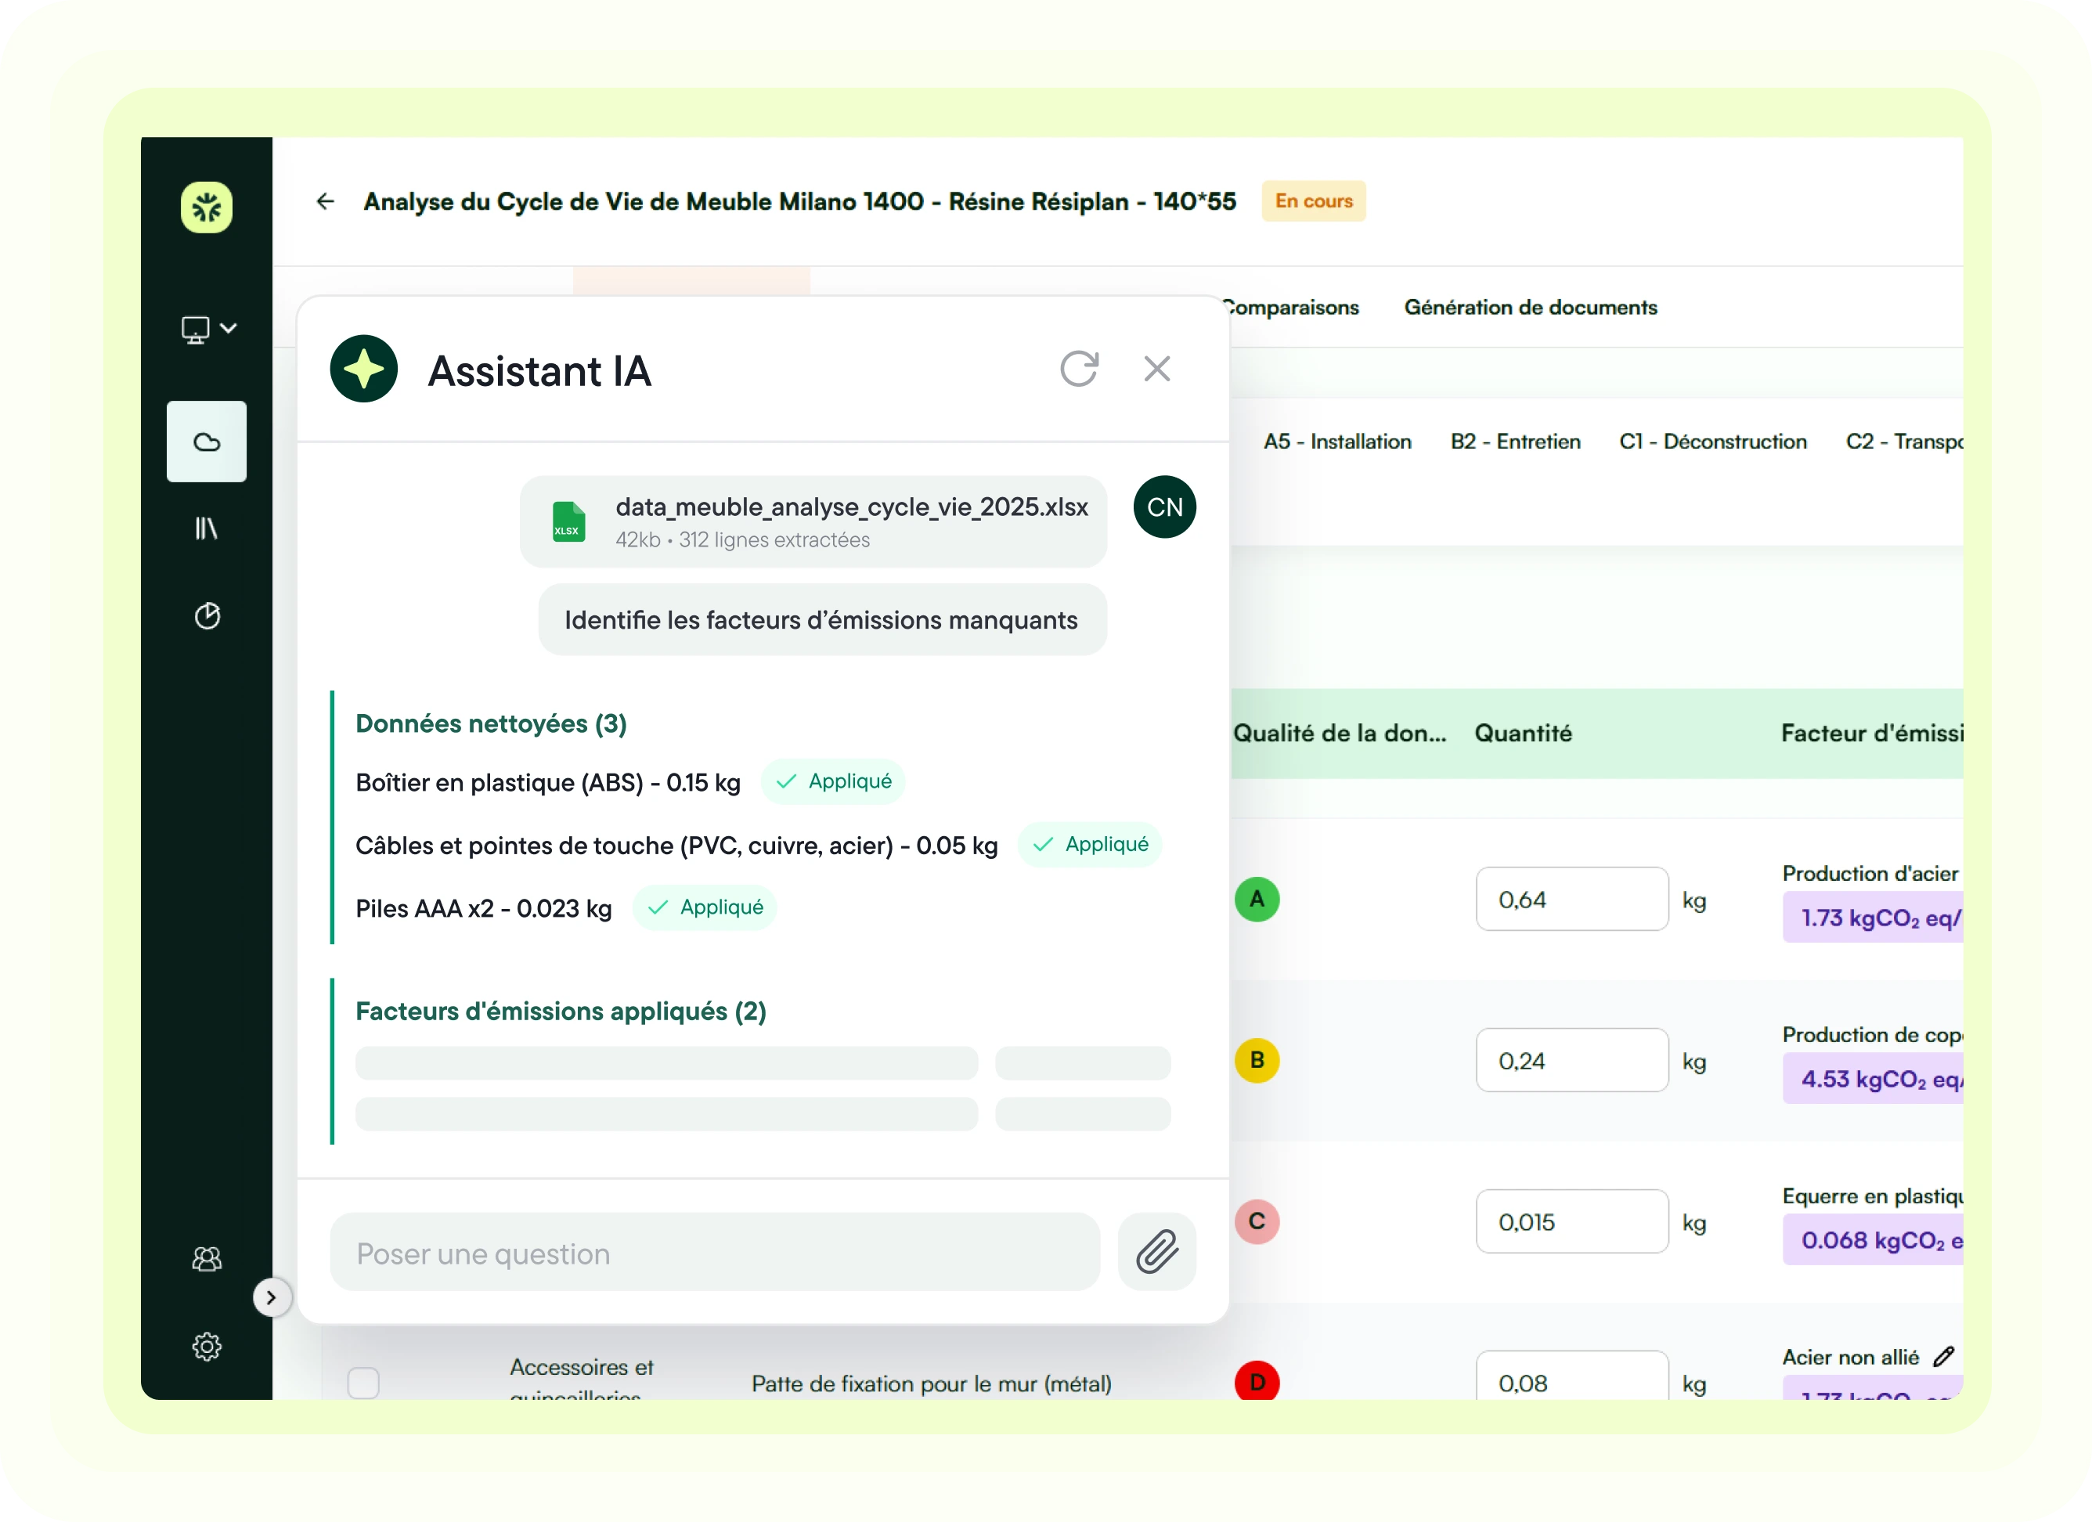Open the team users icon in sidebar
The height and width of the screenshot is (1522, 2092).
tap(207, 1259)
